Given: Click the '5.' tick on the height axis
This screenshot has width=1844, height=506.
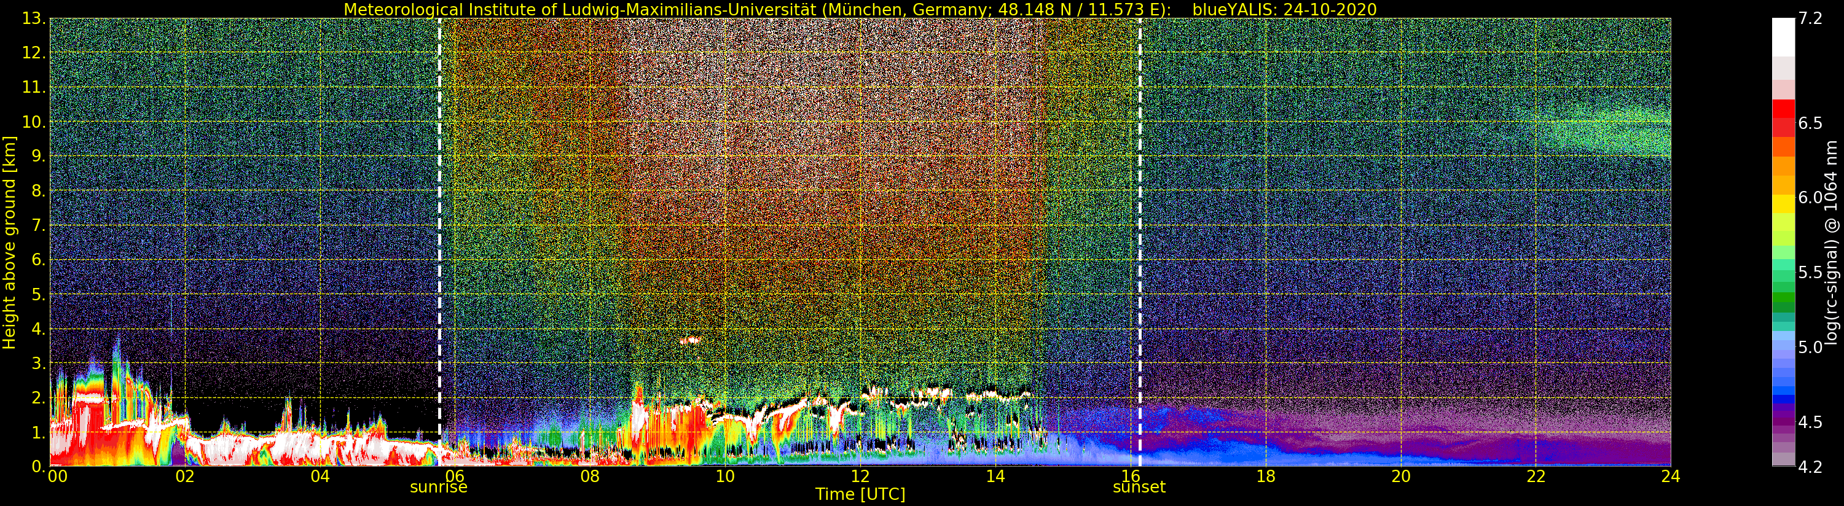Looking at the screenshot, I should pos(38,294).
